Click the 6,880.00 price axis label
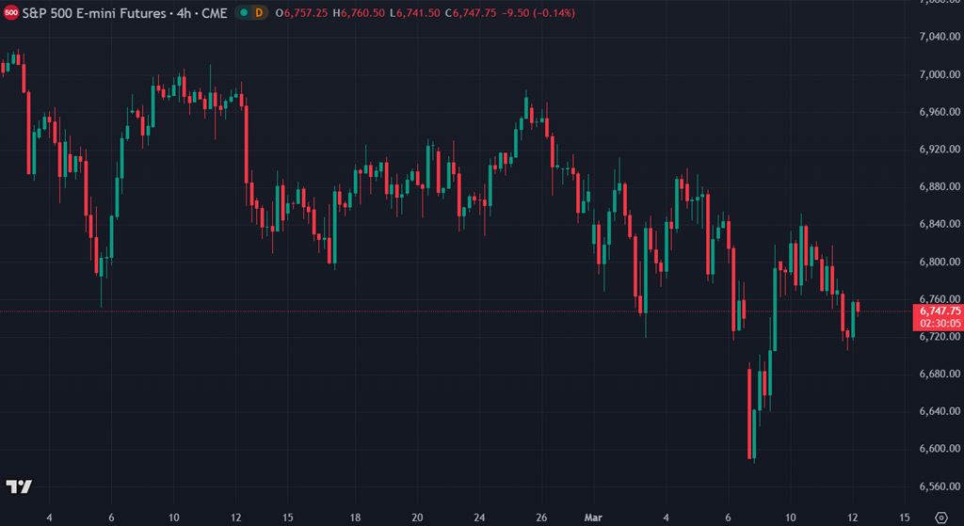Viewport: 964px width, 526px height. (940, 186)
